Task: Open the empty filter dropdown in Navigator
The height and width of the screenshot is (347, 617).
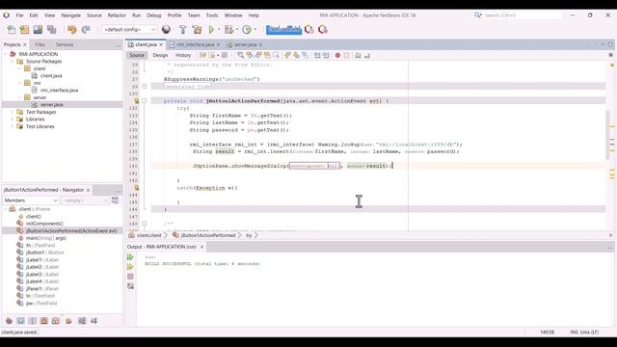Action: (86, 200)
